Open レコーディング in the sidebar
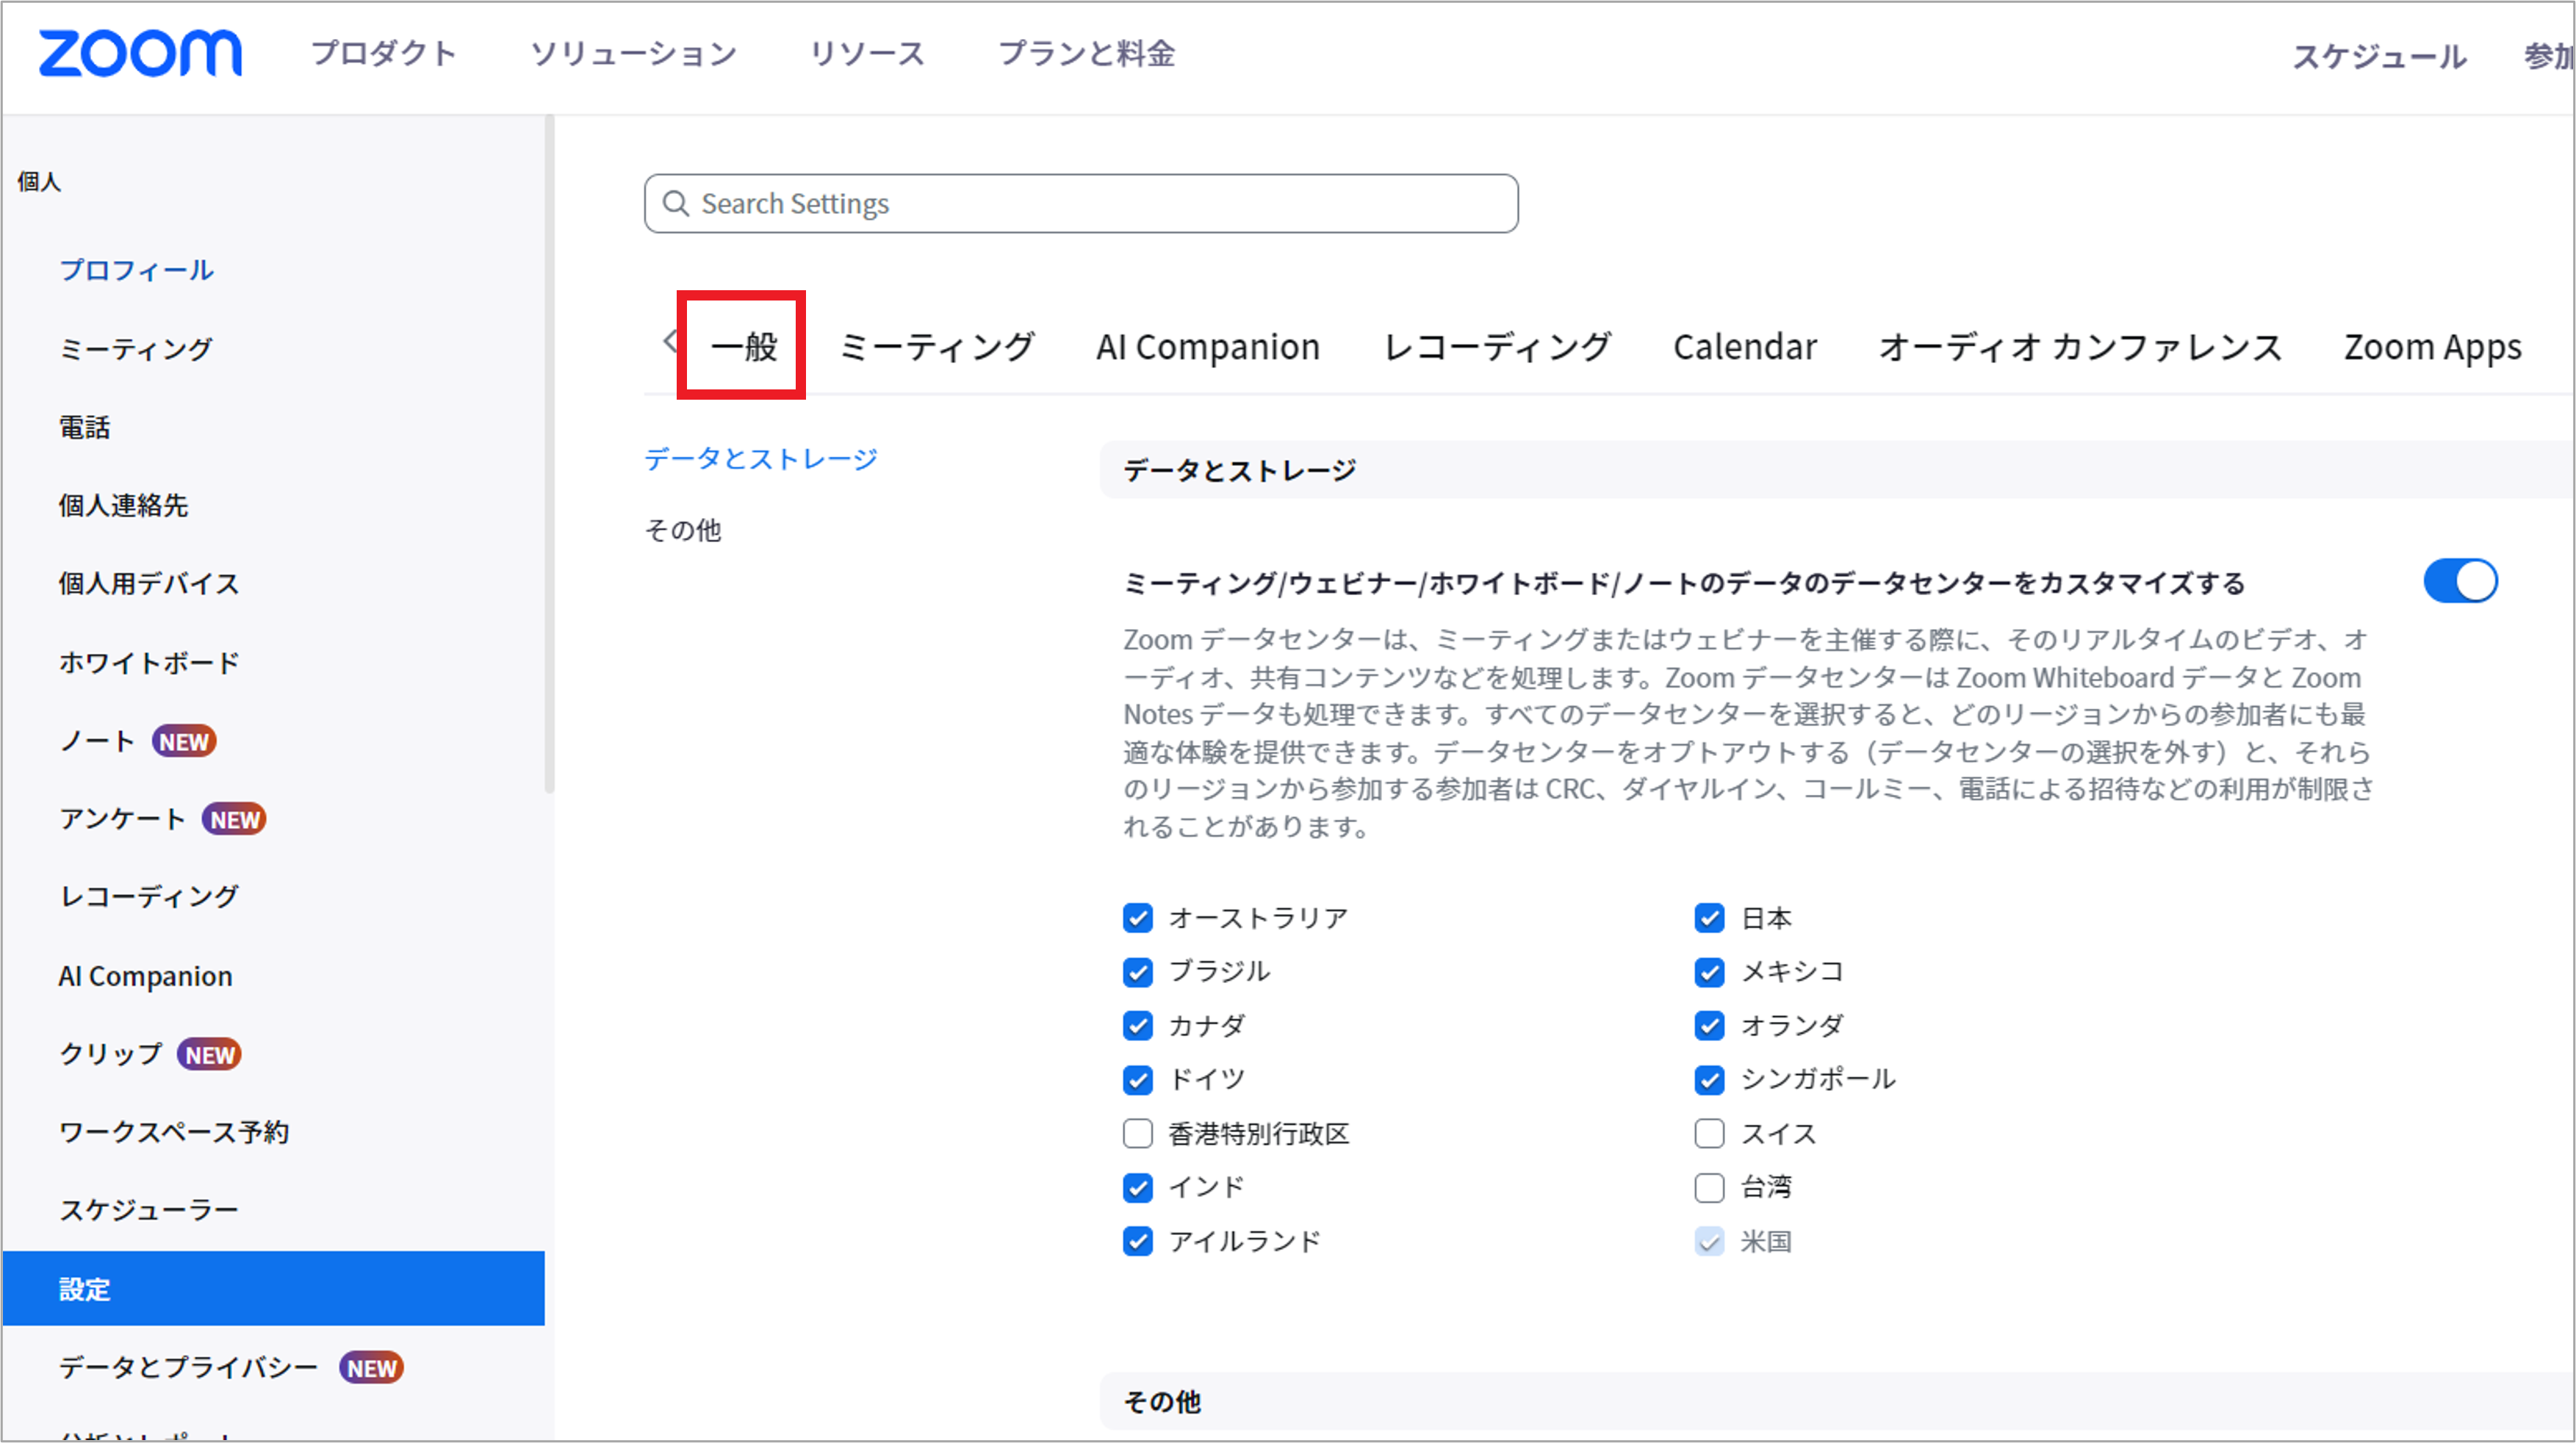2576x1443 pixels. pyautogui.click(x=149, y=897)
